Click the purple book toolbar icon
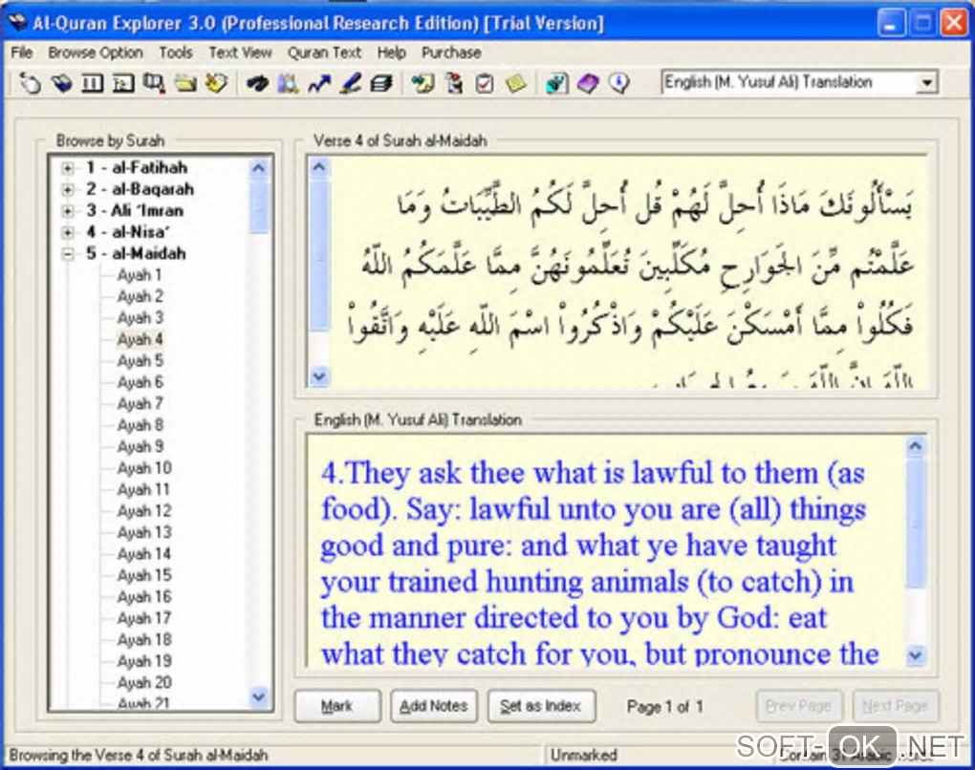 [x=588, y=83]
